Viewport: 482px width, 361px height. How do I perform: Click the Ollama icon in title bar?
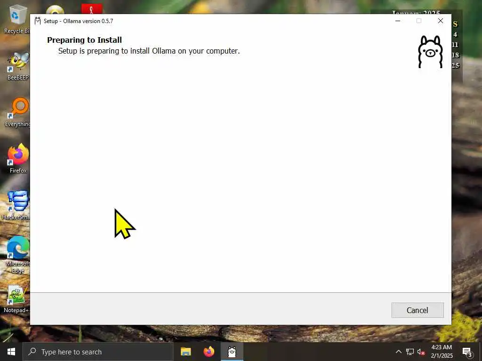(x=38, y=21)
